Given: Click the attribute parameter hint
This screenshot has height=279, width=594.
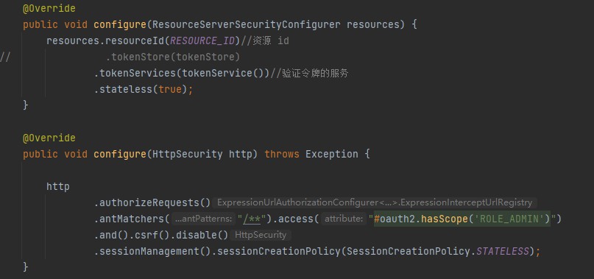Looking at the screenshot, I should 344,219.
